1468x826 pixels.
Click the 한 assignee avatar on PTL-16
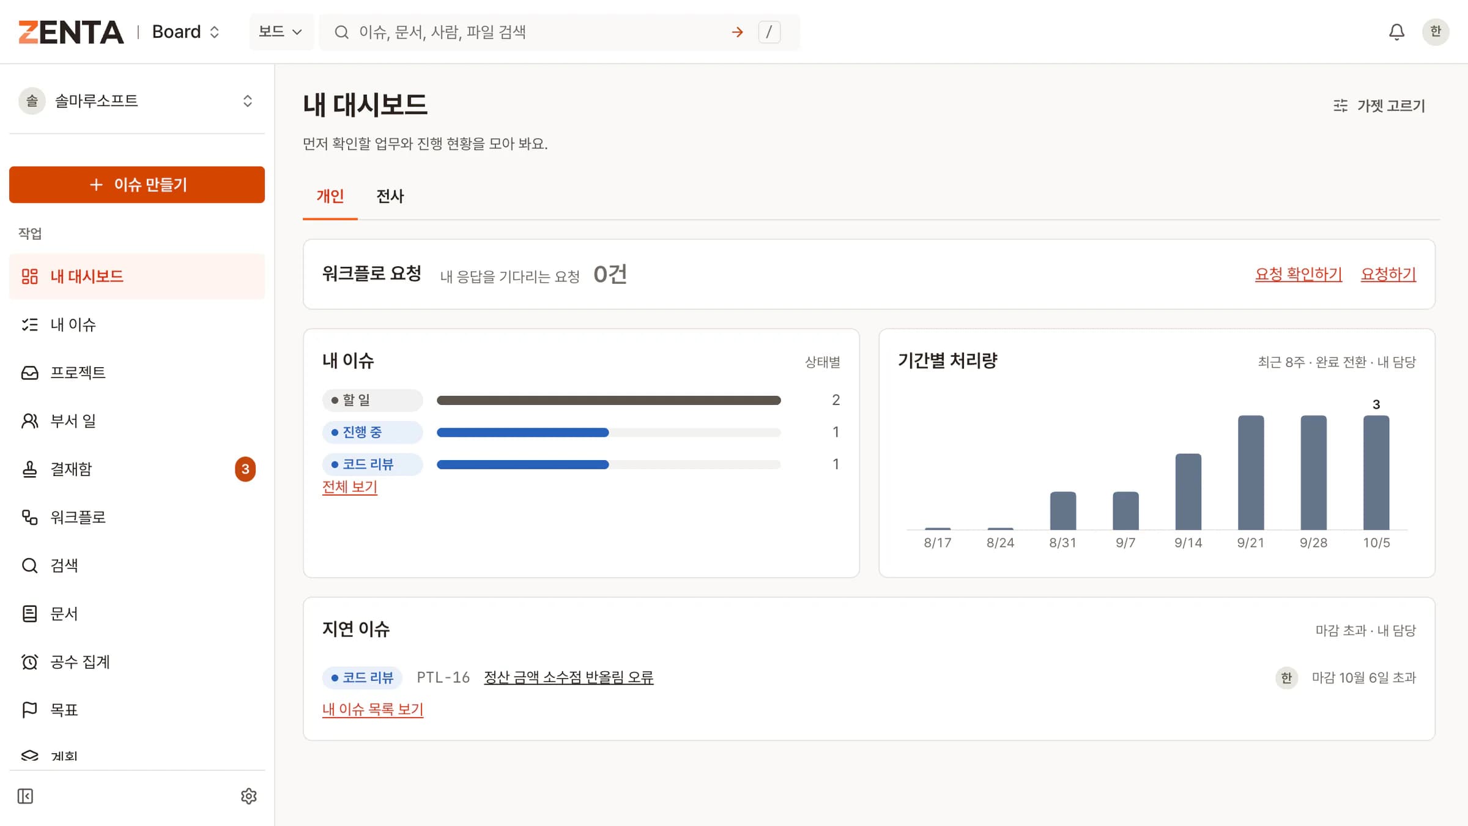point(1286,677)
